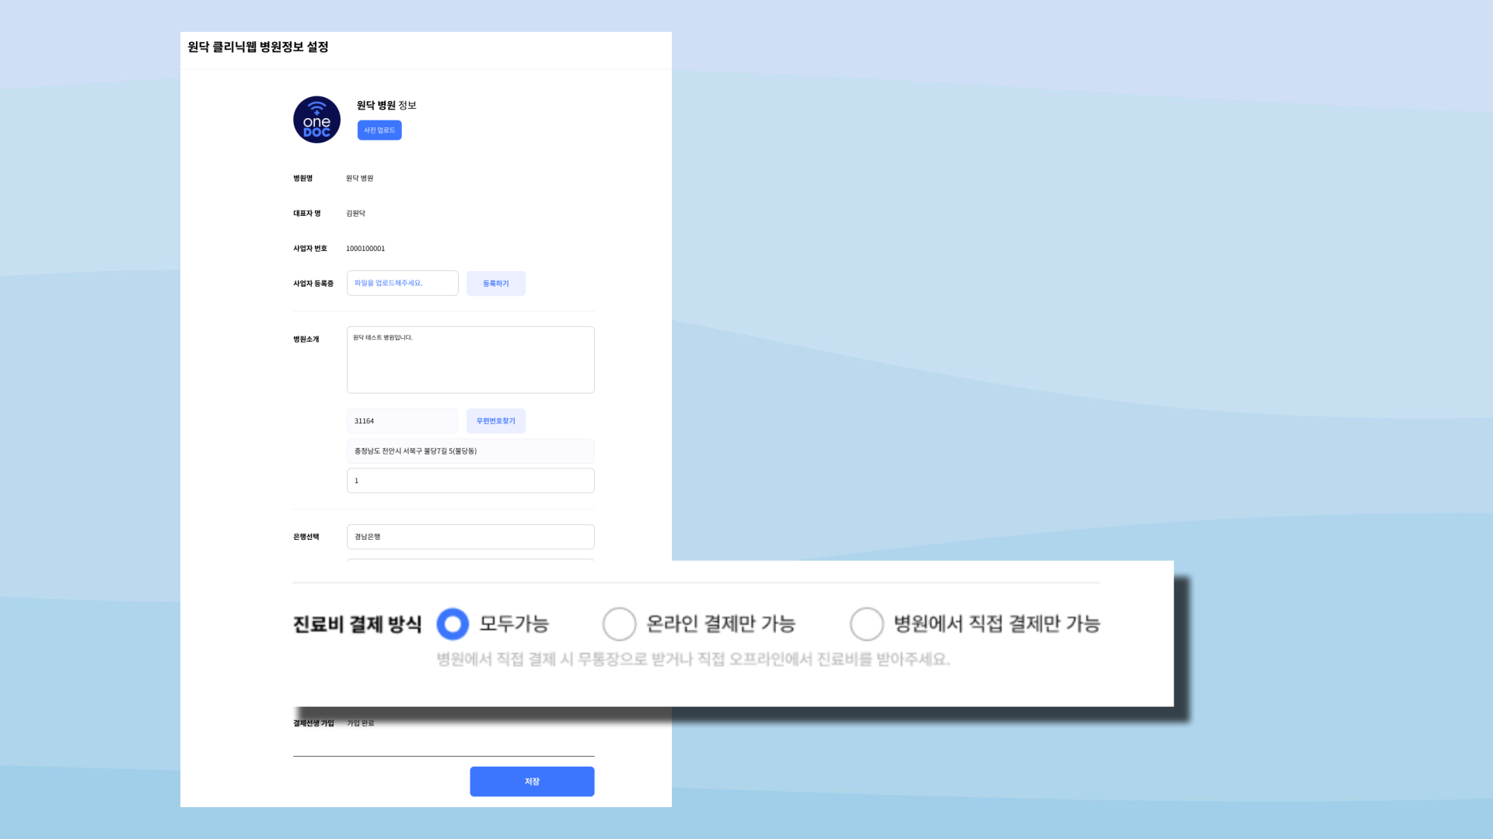Open the 은행선택 dropdown showing 경남은행
Screen dimensions: 1493x839
click(x=470, y=537)
